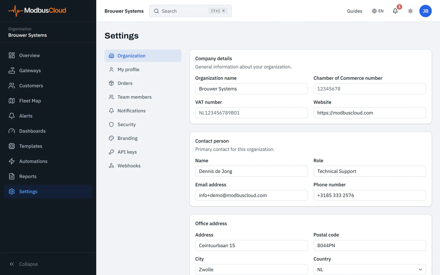Screen dimensions: 440x275
Task: Open the EN language selector
Action: tap(378, 11)
